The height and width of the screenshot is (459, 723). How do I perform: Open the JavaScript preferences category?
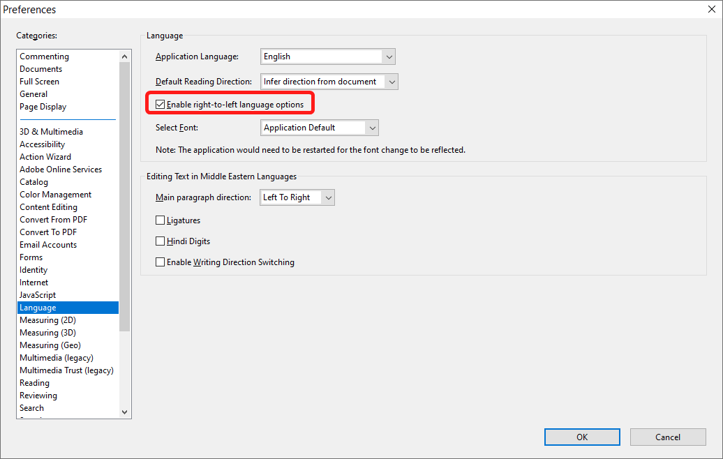[38, 295]
